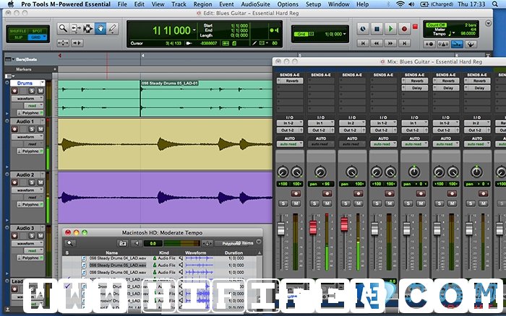Click the first mixer channel 'Out 1-2' output button
This screenshot has height=316, width=506.
click(290, 130)
